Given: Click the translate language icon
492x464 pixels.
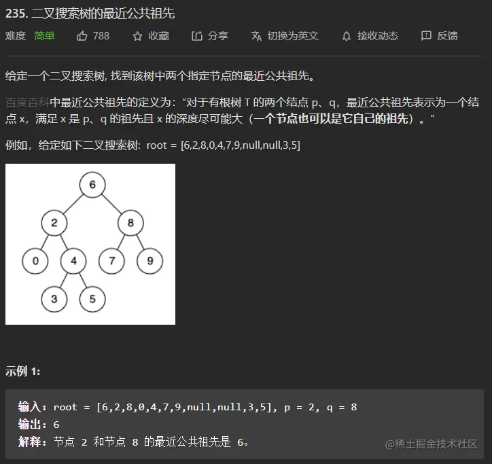Looking at the screenshot, I should pyautogui.click(x=256, y=36).
